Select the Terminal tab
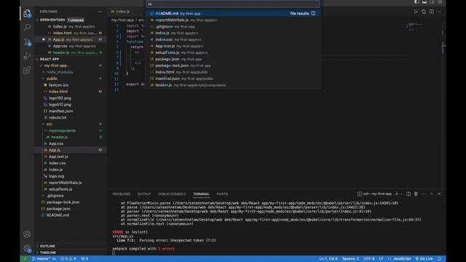The height and width of the screenshot is (262, 466). click(201, 194)
